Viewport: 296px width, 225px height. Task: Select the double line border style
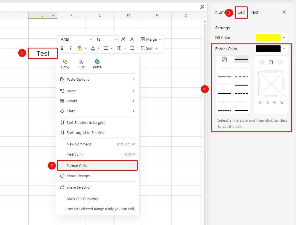(x=241, y=85)
